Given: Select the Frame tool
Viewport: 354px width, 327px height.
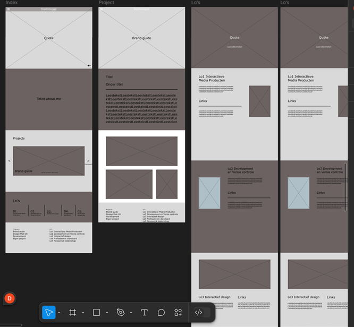Looking at the screenshot, I should click(73, 312).
